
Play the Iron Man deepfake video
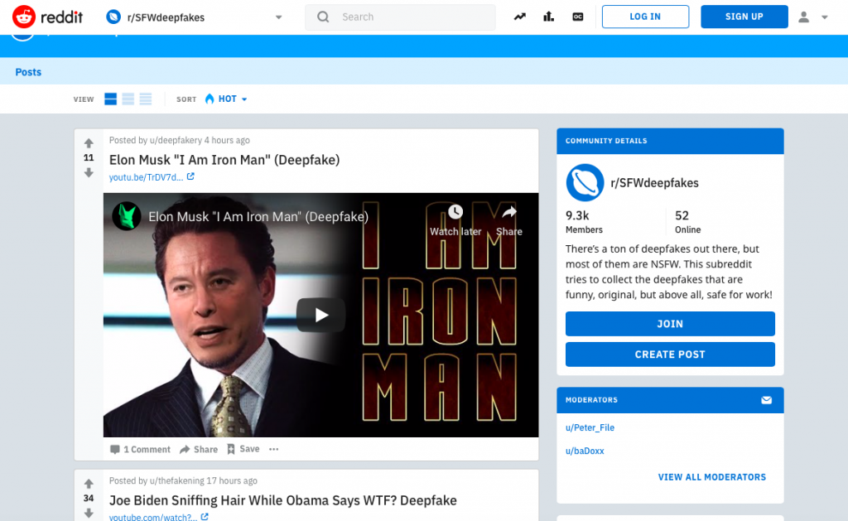[320, 315]
